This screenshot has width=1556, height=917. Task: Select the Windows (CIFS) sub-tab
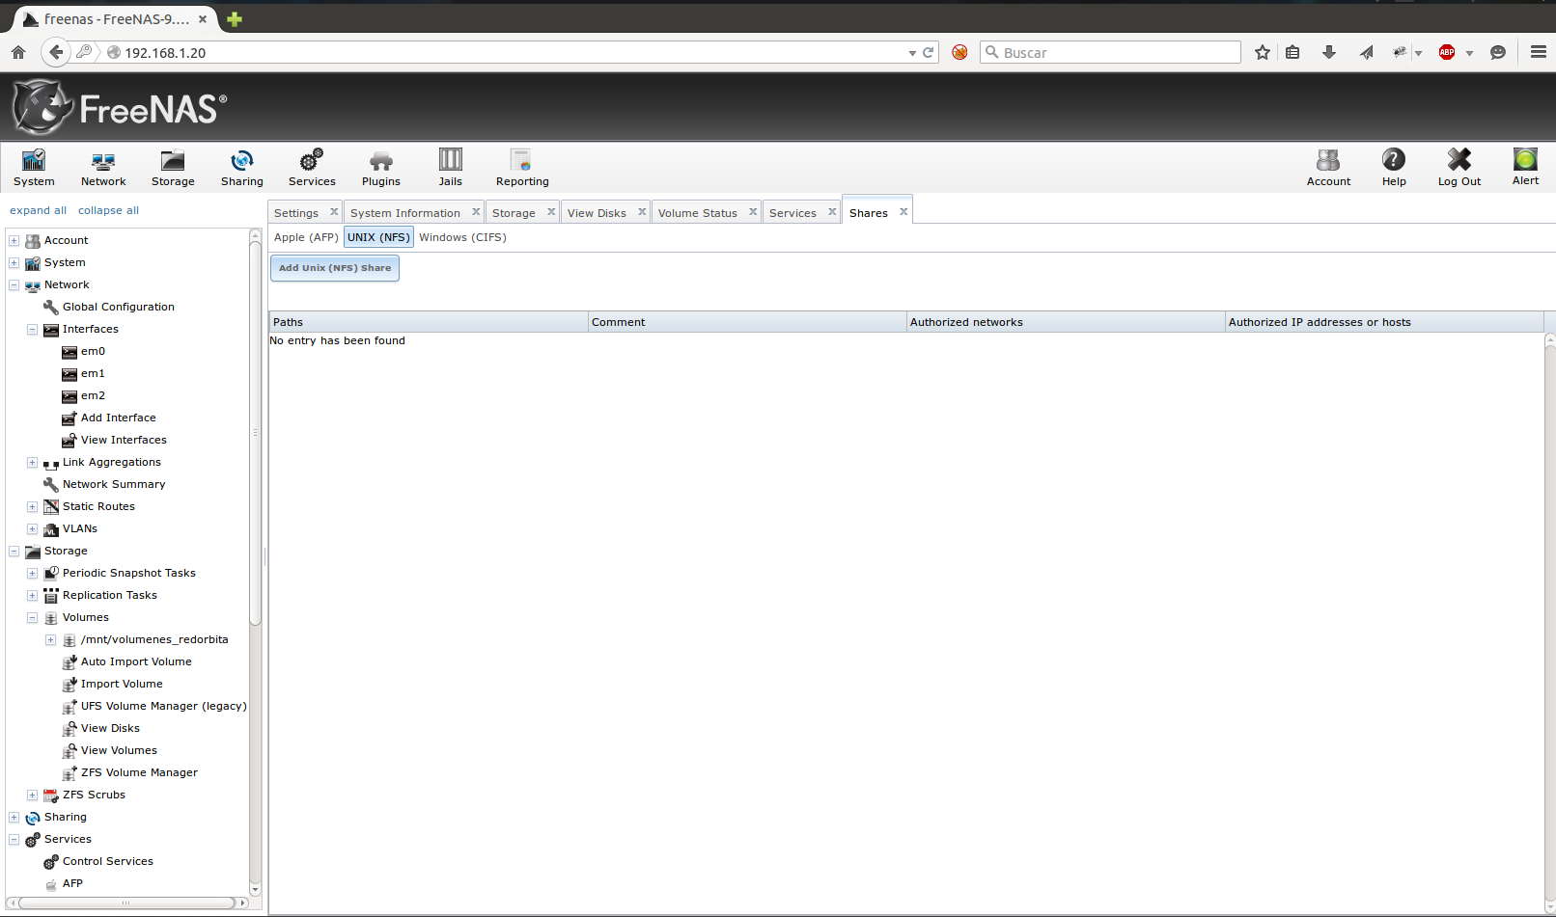click(x=462, y=237)
